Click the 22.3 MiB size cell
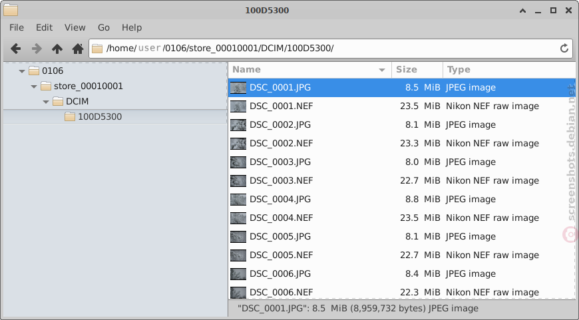This screenshot has height=320, width=579. point(420,292)
